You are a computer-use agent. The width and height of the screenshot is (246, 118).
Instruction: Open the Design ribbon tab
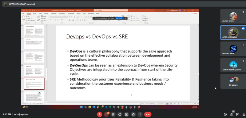[x=46, y=13]
